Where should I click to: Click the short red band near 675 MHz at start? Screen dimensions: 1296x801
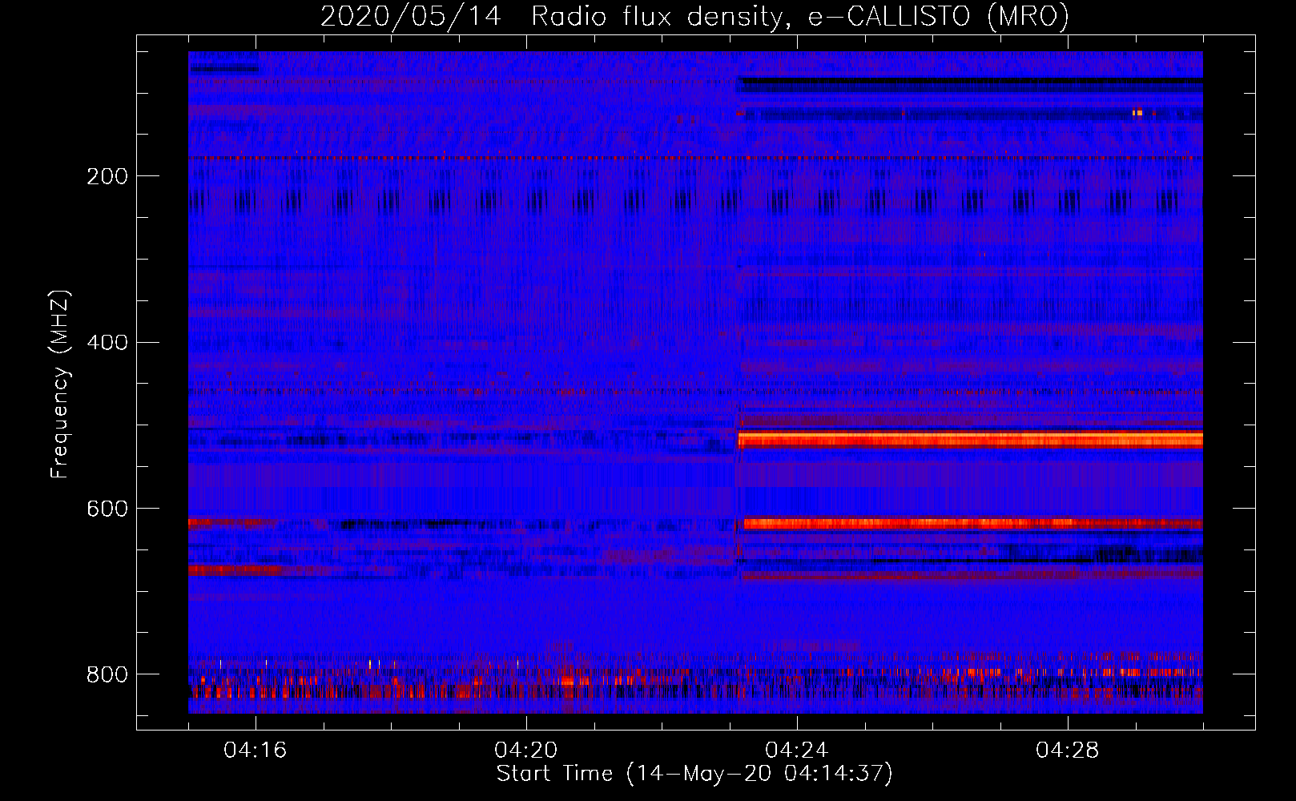click(235, 570)
